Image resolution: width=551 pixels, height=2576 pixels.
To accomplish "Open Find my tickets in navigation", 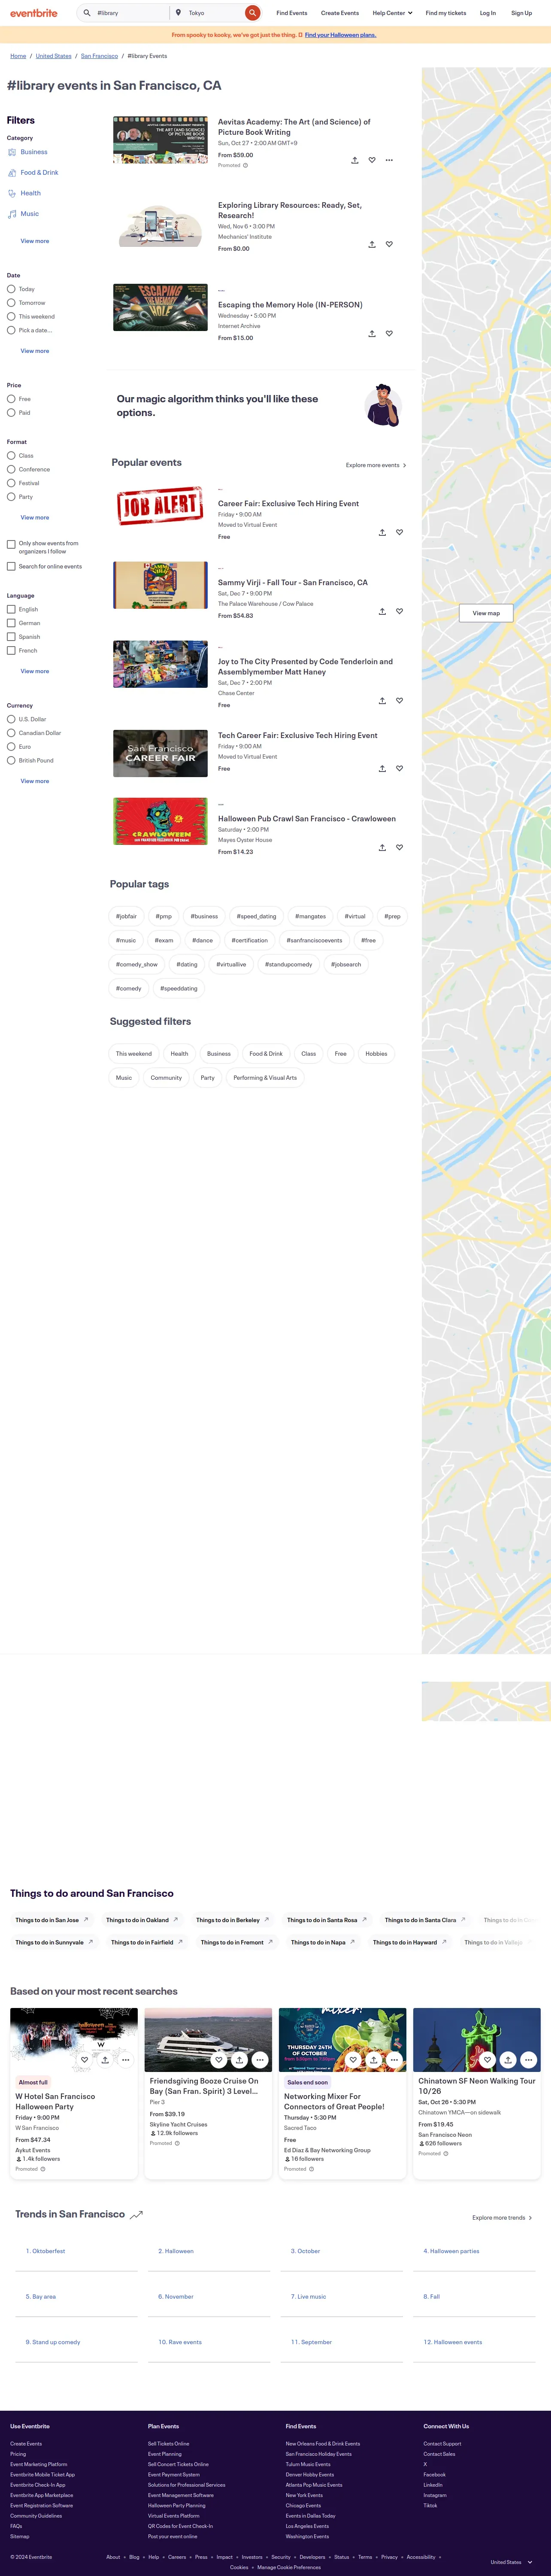I will coord(446,13).
